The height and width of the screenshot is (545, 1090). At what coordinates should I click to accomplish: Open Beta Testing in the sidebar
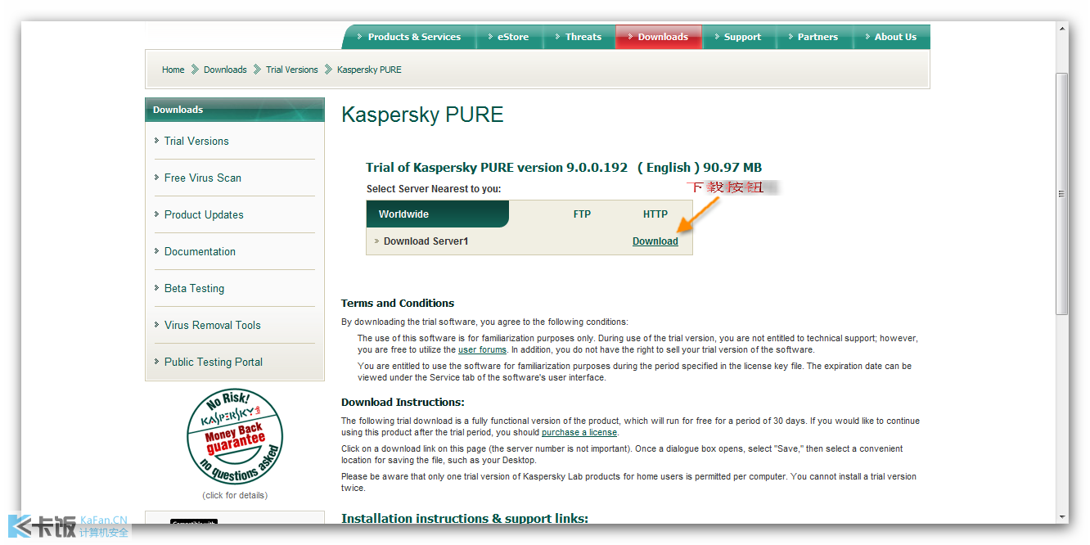coord(194,289)
